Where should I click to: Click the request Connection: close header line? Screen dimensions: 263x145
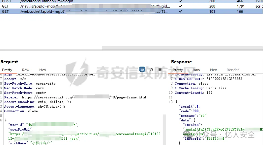pos(21,111)
